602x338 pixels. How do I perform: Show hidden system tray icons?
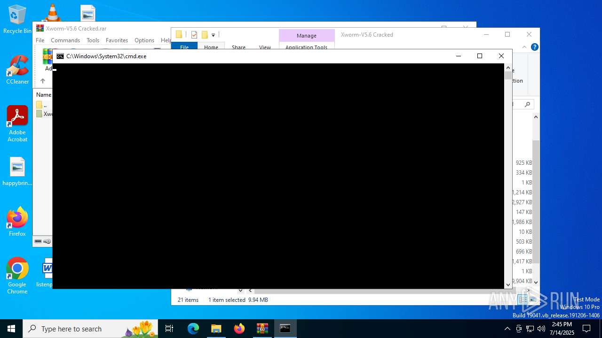507,329
